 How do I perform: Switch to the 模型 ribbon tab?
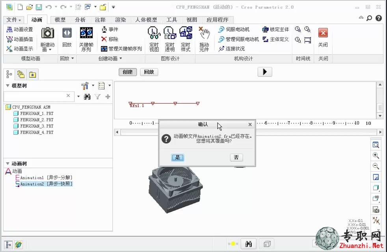tap(60, 20)
